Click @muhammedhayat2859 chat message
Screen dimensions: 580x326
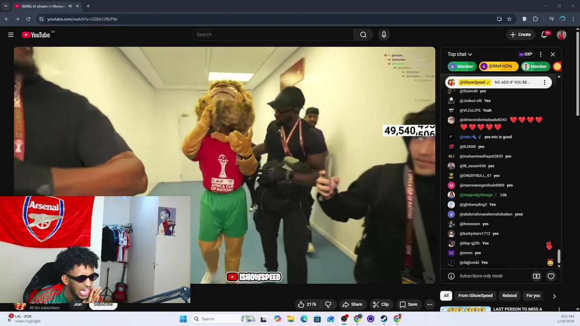(x=485, y=157)
